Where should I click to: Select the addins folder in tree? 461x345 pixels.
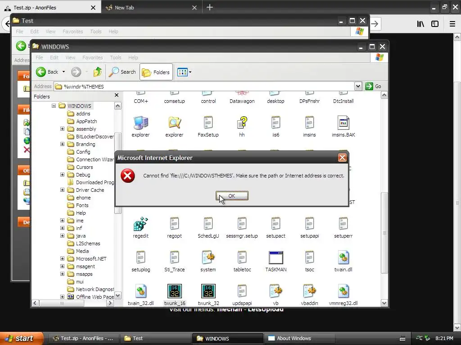click(x=79, y=114)
